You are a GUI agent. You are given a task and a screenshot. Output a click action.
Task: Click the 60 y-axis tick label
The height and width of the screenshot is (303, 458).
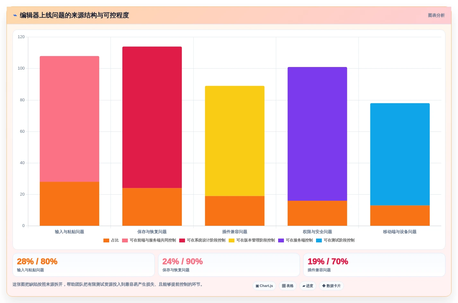[x=22, y=131]
